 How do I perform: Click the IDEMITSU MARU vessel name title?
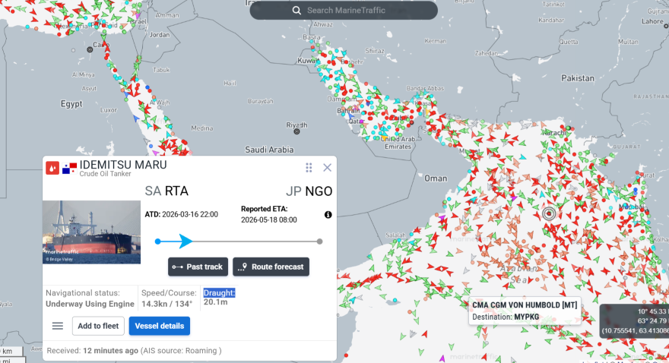click(122, 165)
